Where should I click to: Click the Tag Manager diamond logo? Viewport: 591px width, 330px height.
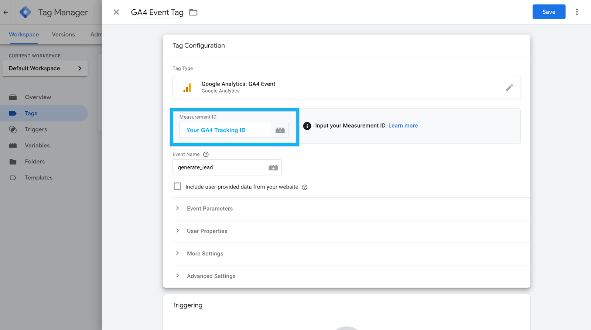point(25,12)
